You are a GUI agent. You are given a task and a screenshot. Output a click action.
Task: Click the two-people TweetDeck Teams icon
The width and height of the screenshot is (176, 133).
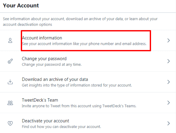(10, 103)
